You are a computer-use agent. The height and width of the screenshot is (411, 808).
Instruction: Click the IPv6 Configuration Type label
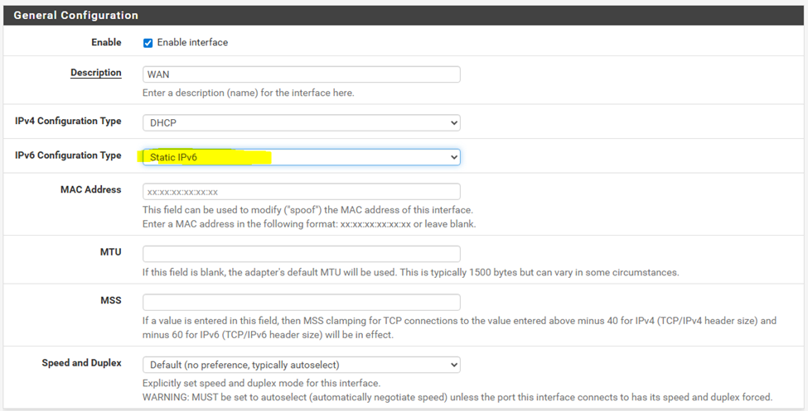click(x=68, y=155)
